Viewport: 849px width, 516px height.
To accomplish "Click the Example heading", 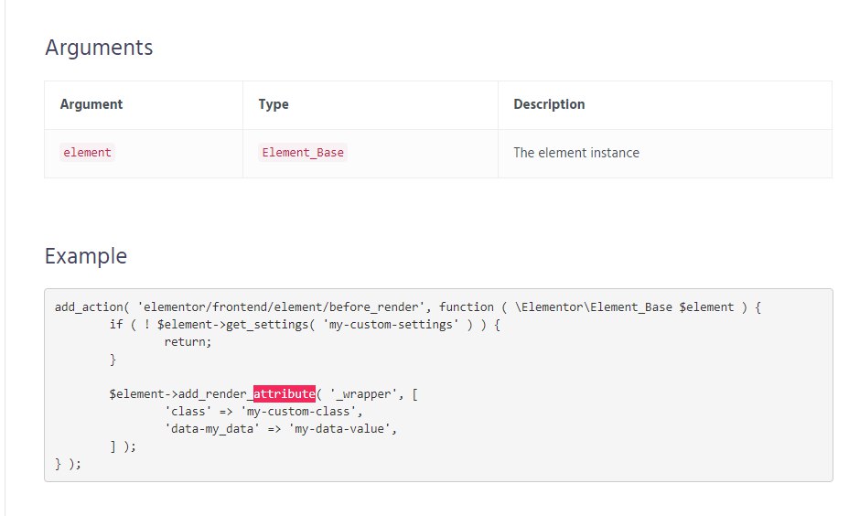I will (x=86, y=256).
